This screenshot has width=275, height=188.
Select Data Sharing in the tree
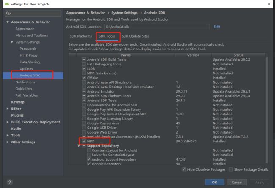tap(30, 62)
